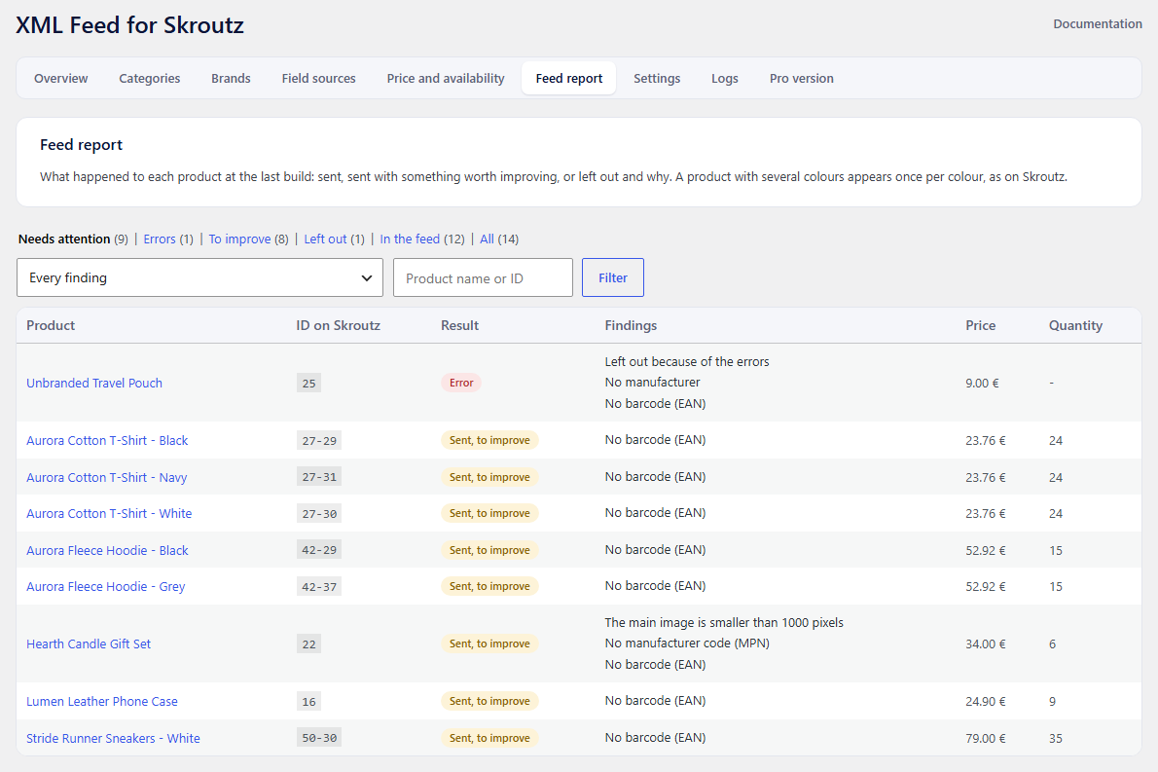This screenshot has height=772, width=1158.
Task: Click the Skroutz ID 27-30 code
Action: pos(319,514)
